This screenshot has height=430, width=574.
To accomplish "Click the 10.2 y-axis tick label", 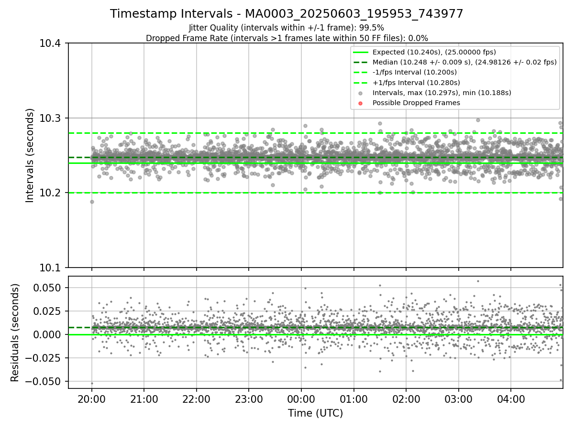I will [x=50, y=193].
